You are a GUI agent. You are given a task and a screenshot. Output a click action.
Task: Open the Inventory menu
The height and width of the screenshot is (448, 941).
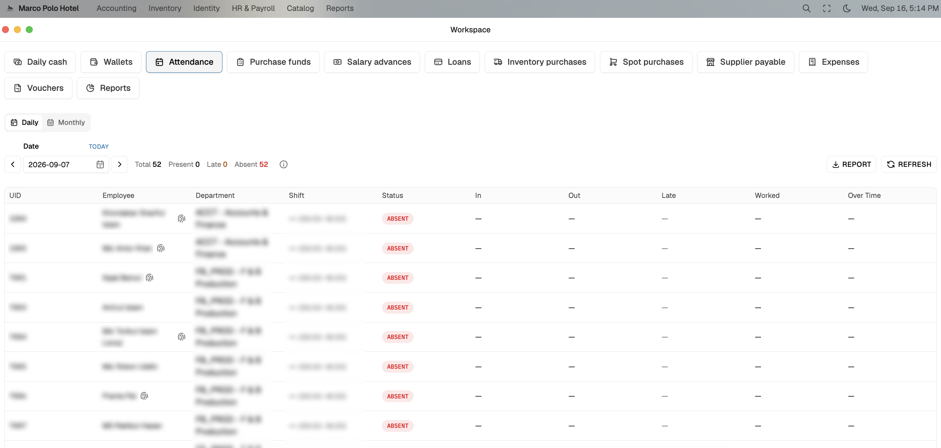coord(165,8)
